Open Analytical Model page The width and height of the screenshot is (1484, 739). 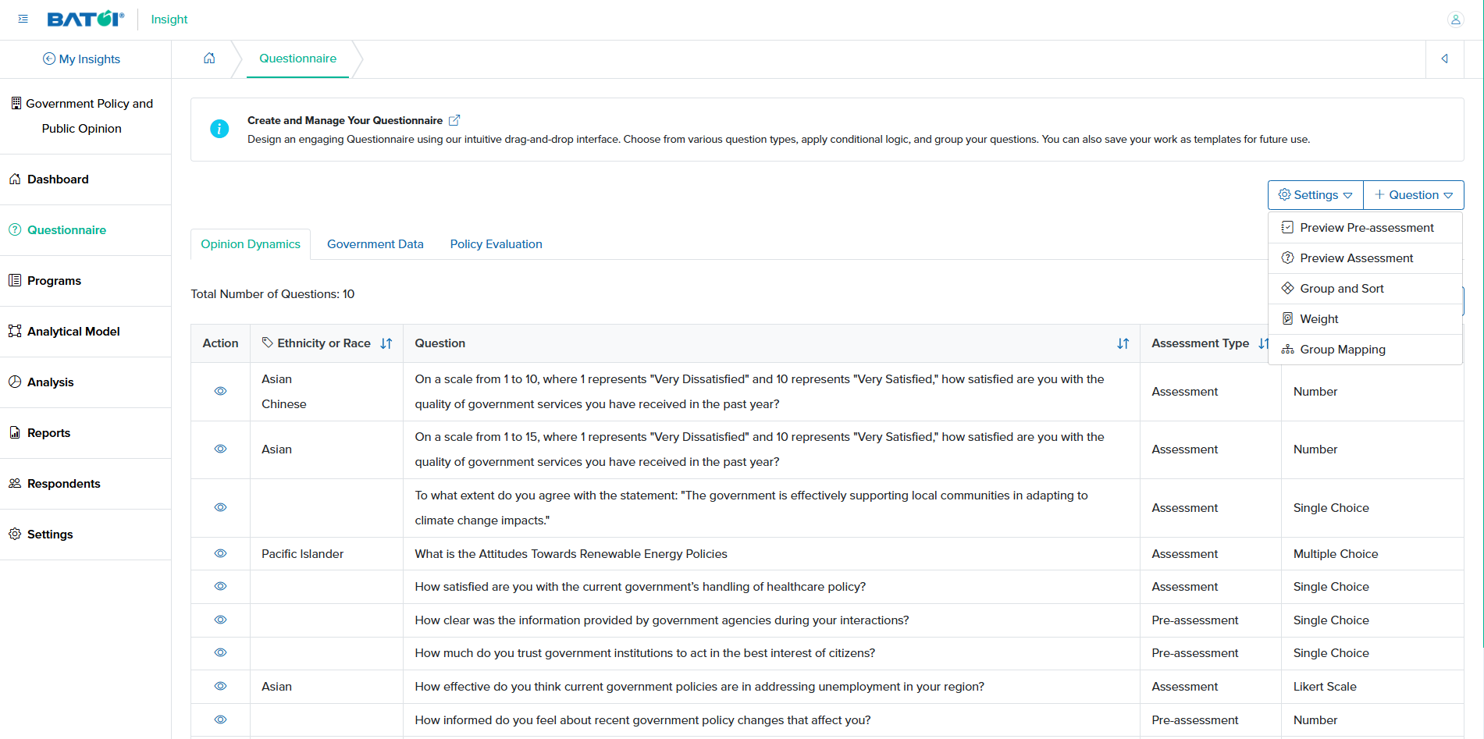pos(73,332)
